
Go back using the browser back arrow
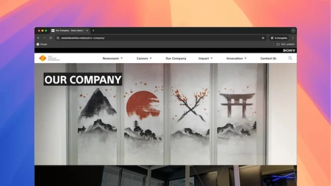coord(38,38)
